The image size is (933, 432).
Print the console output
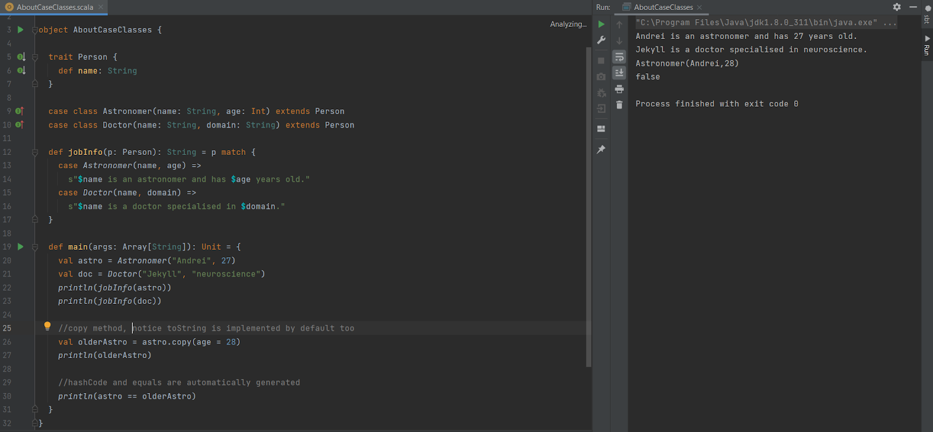tap(619, 89)
